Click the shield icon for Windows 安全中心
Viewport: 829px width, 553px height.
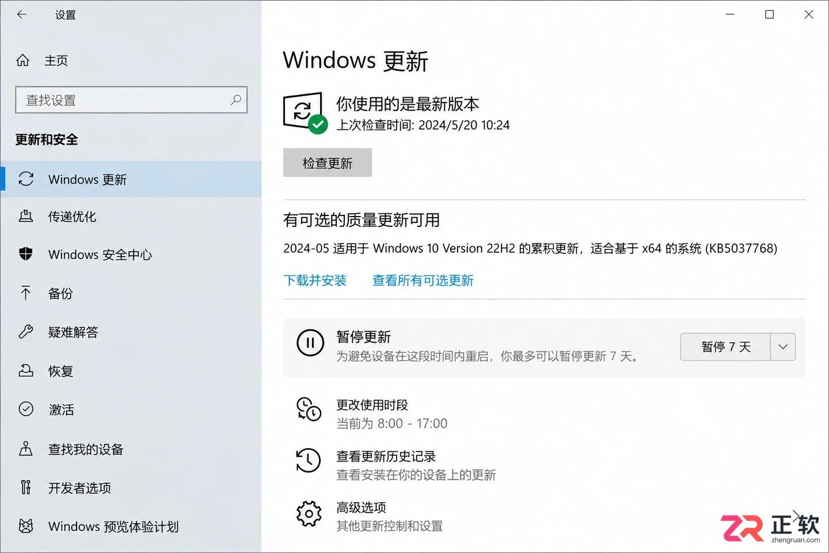click(x=26, y=254)
